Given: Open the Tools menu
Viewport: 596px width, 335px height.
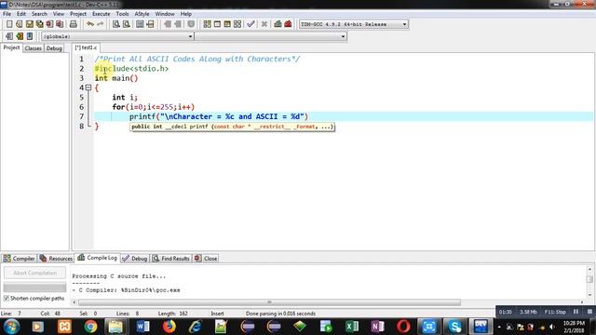Looking at the screenshot, I should click(122, 14).
